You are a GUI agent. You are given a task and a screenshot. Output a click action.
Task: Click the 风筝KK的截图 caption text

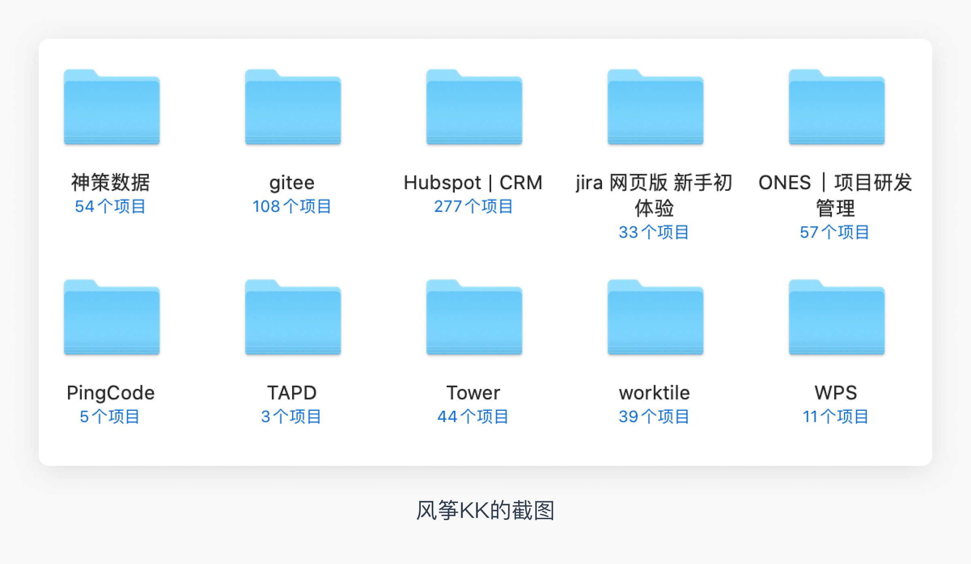pos(485,510)
